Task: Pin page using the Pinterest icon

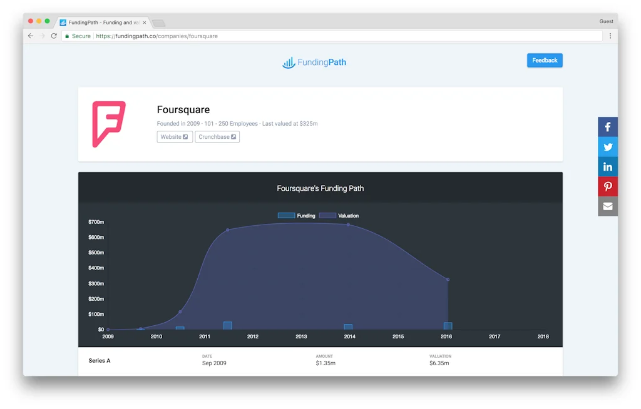Action: coord(607,186)
